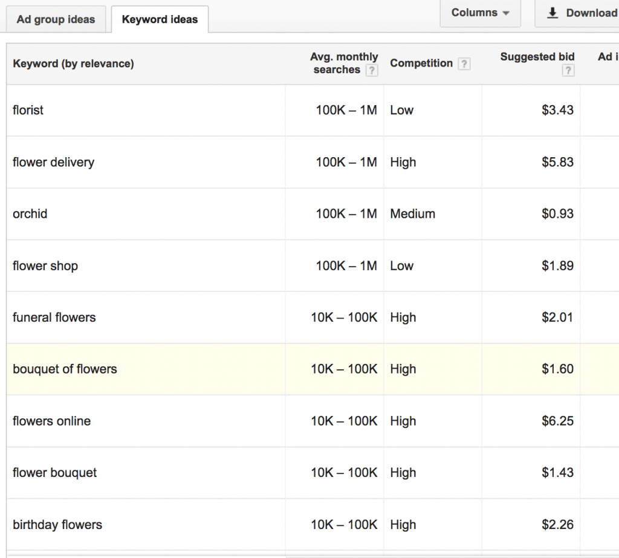Click highlighted bouquet of flowers keyword
This screenshot has height=558, width=619.
pyautogui.click(x=65, y=369)
